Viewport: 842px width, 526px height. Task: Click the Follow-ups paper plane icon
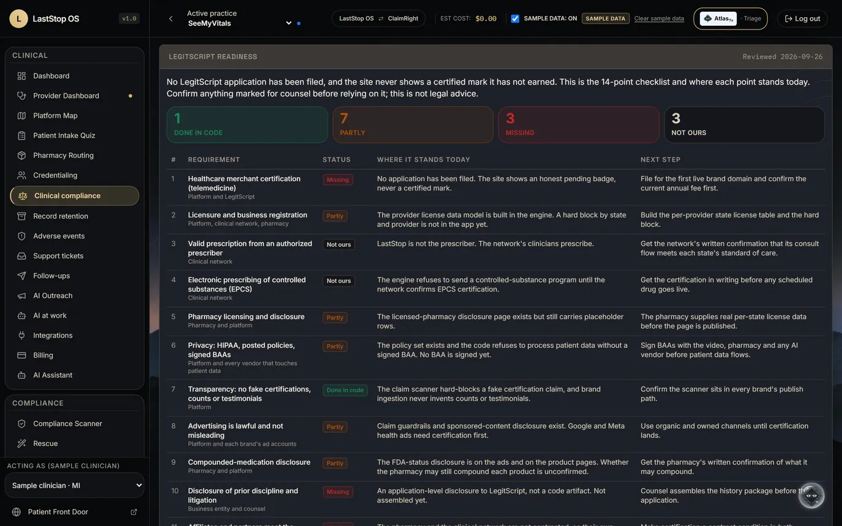click(x=21, y=276)
